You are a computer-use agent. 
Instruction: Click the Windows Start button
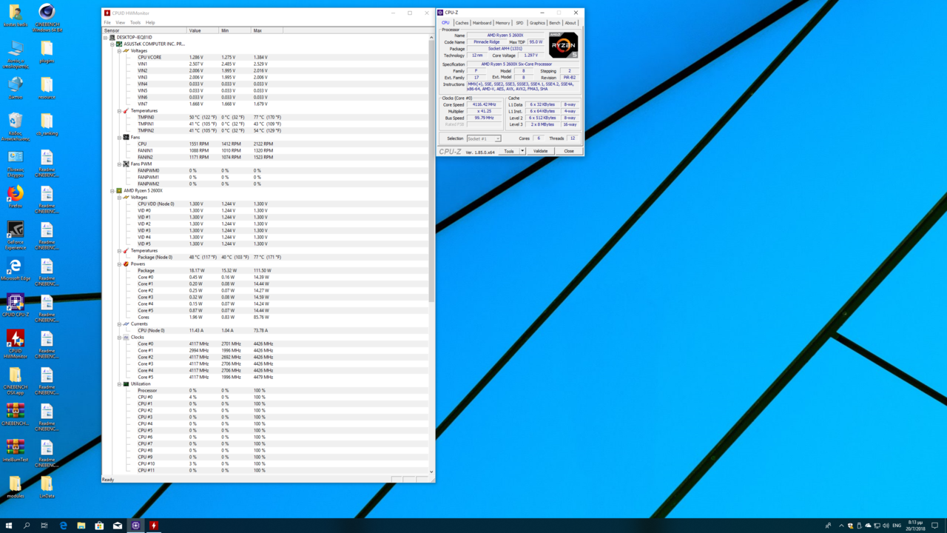[9, 526]
